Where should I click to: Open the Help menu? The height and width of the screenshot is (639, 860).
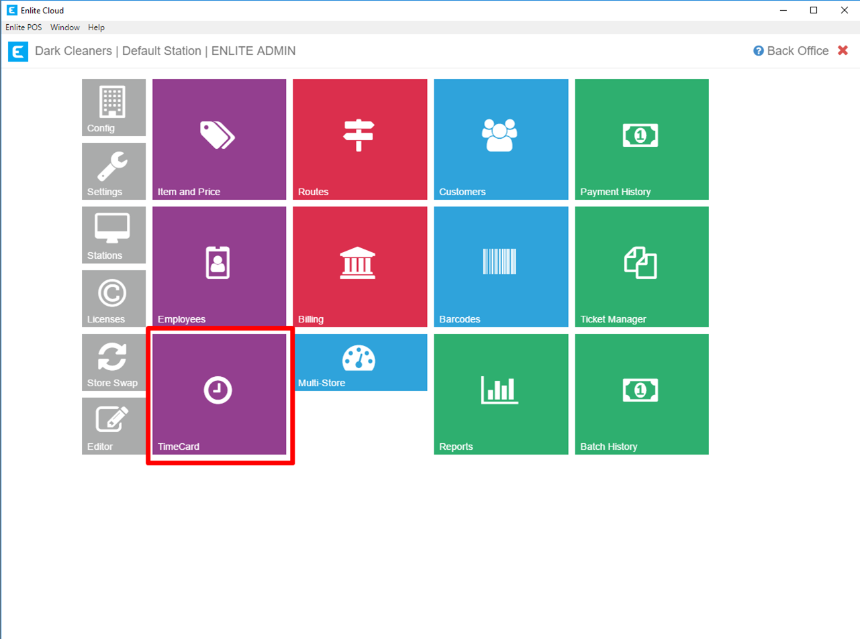tap(96, 27)
